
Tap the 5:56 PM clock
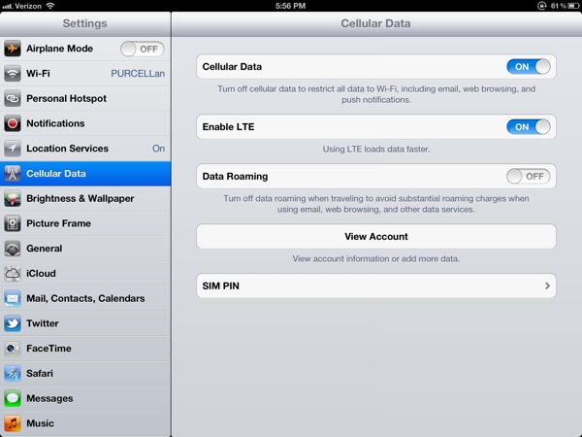(x=291, y=6)
